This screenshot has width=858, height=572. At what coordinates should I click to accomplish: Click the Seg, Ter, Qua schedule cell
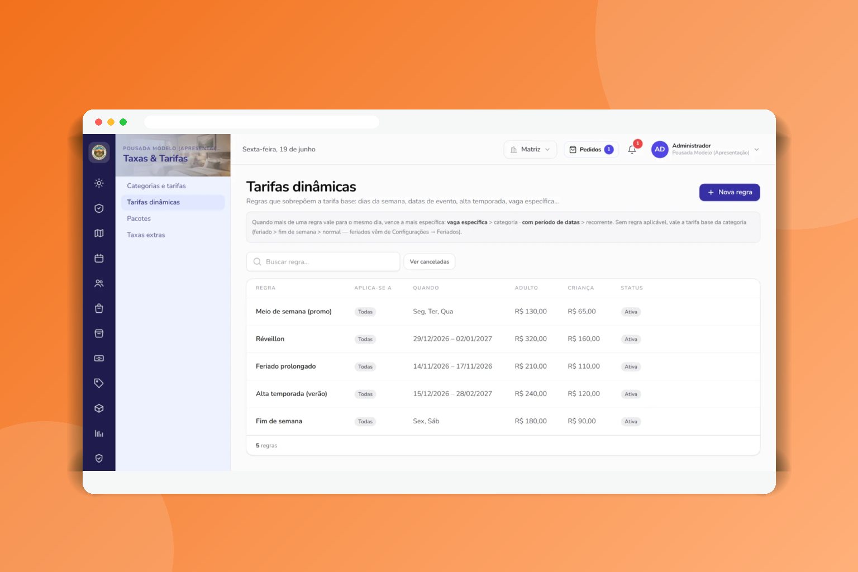pos(433,312)
